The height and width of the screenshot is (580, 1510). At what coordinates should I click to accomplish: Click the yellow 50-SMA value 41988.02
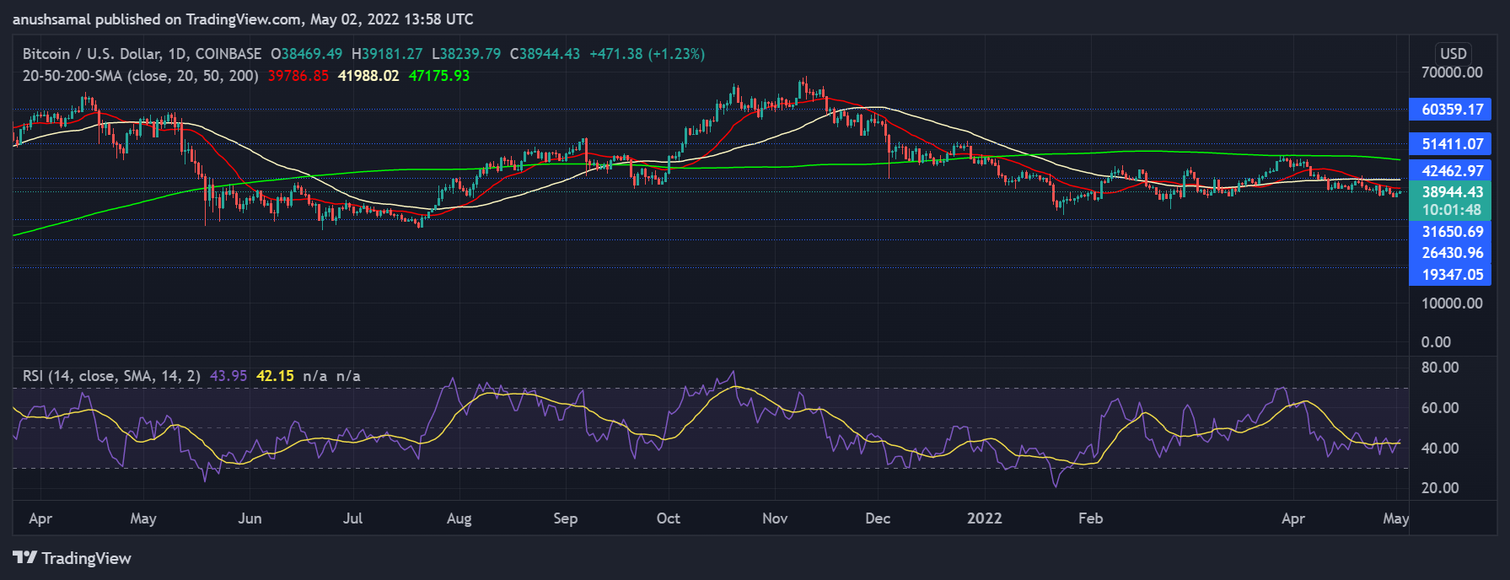[x=368, y=76]
